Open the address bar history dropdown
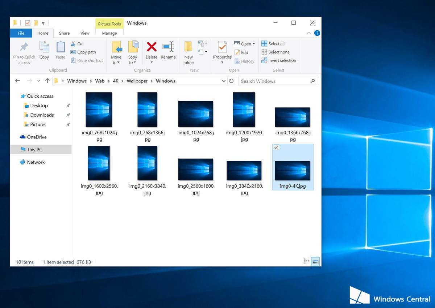The image size is (435, 308). [224, 81]
